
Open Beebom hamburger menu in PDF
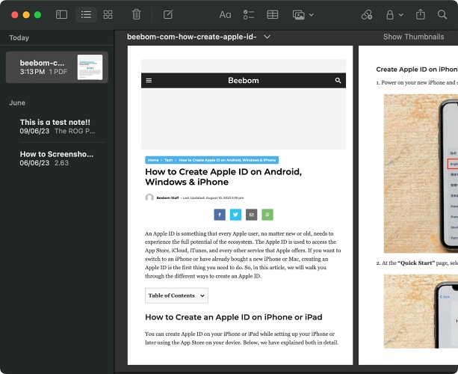(x=149, y=81)
